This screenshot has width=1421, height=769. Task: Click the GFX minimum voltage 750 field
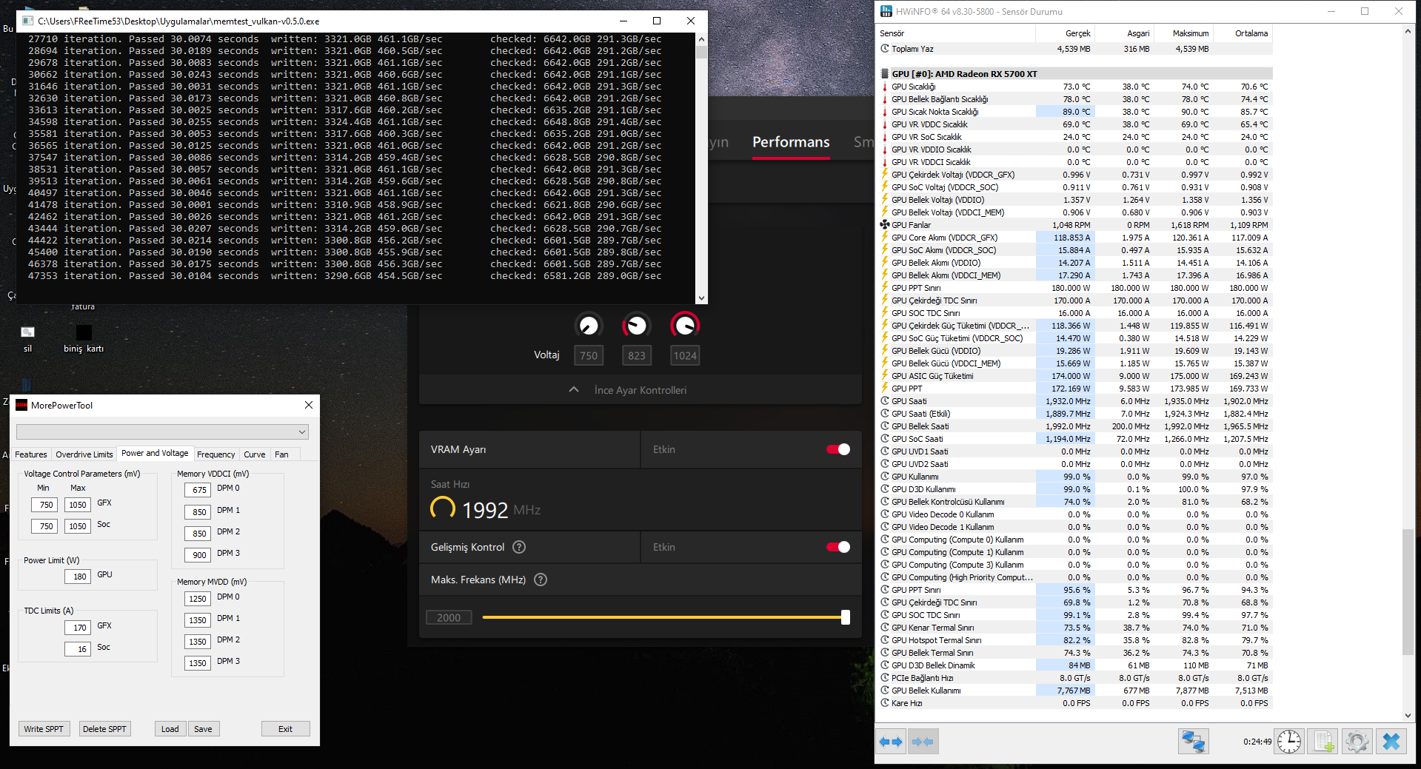pyautogui.click(x=44, y=505)
